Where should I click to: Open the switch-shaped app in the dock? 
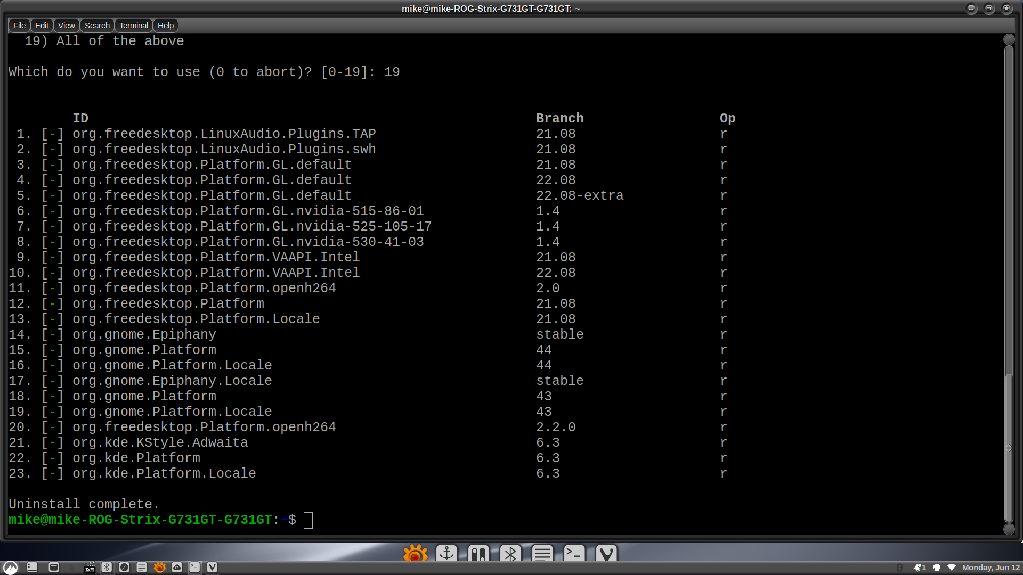(x=478, y=553)
